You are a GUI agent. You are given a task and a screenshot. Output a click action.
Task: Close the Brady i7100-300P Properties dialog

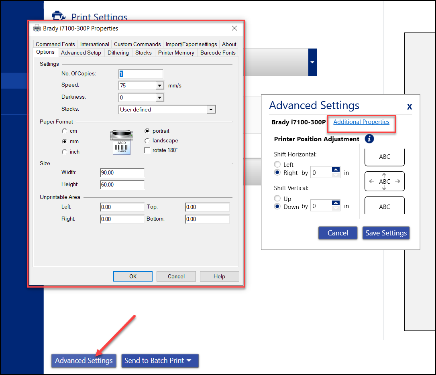[234, 28]
